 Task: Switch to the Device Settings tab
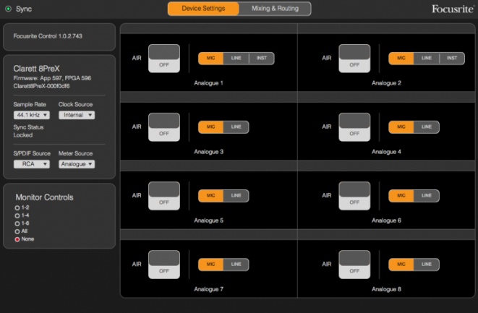pyautogui.click(x=203, y=9)
